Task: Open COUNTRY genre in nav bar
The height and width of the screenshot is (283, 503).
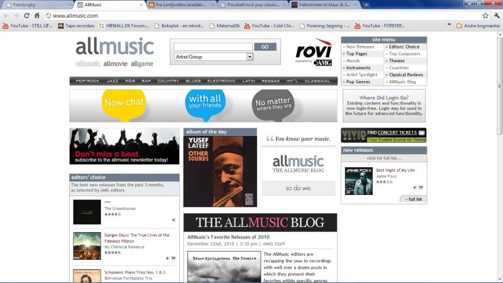Action: 168,81
